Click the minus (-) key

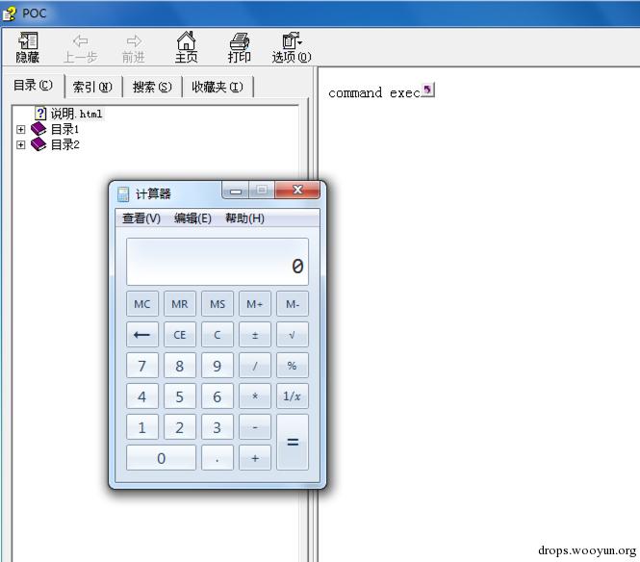[x=255, y=427]
